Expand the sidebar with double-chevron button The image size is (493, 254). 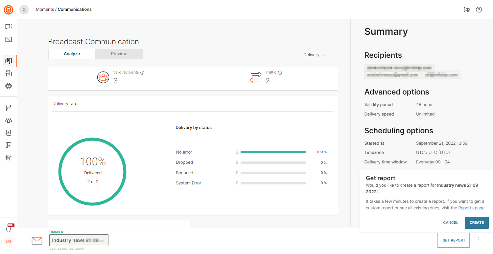point(24,10)
